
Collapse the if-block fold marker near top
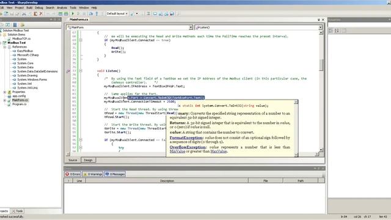[81, 40]
